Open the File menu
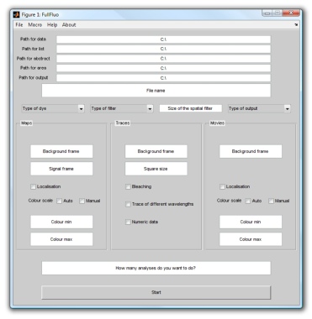 click(19, 25)
